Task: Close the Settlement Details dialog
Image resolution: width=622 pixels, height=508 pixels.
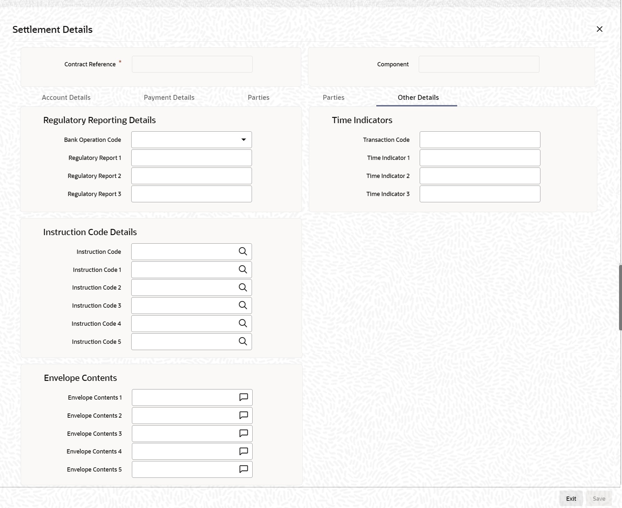Action: click(600, 29)
